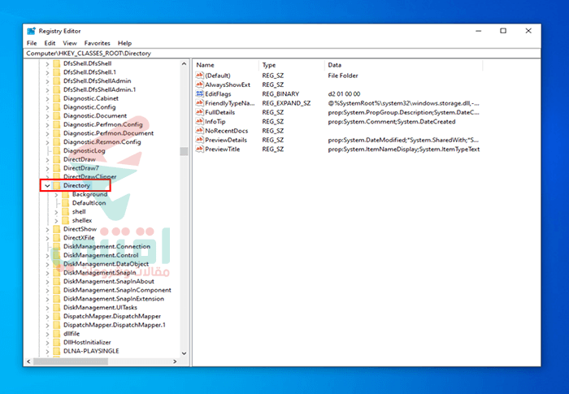The image size is (569, 394).
Task: Open the Edit menu
Action: [x=50, y=43]
